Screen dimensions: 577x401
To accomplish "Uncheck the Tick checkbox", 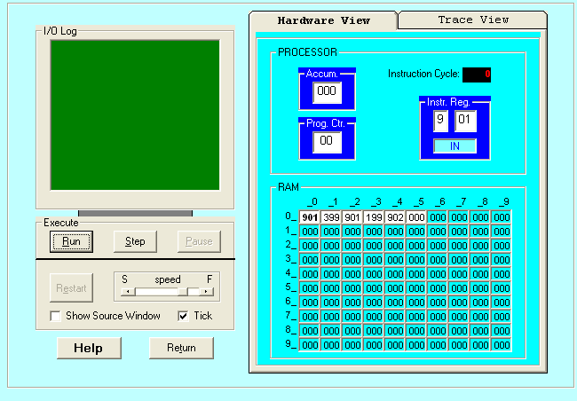I will 183,316.
